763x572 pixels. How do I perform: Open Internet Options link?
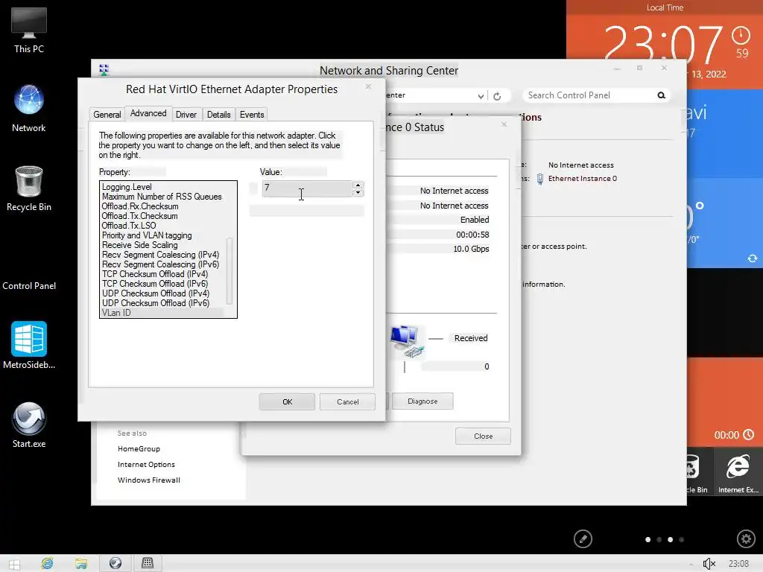pos(146,465)
